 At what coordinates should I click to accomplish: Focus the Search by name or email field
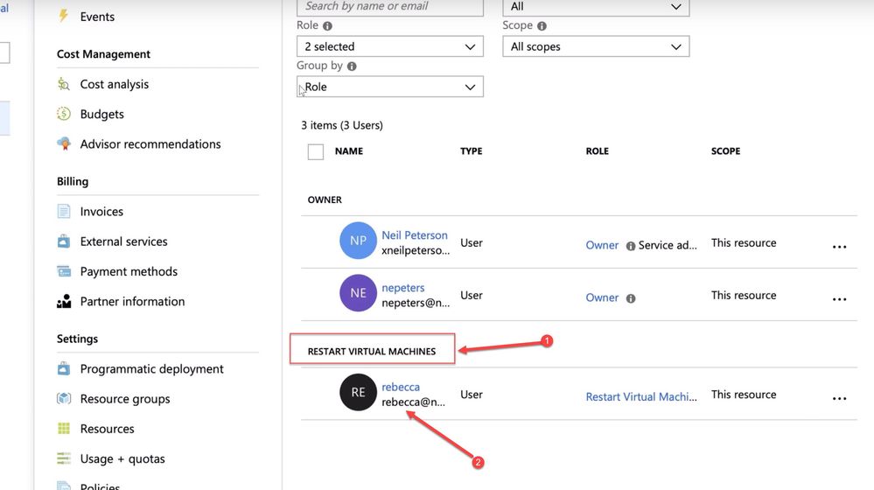(x=389, y=7)
